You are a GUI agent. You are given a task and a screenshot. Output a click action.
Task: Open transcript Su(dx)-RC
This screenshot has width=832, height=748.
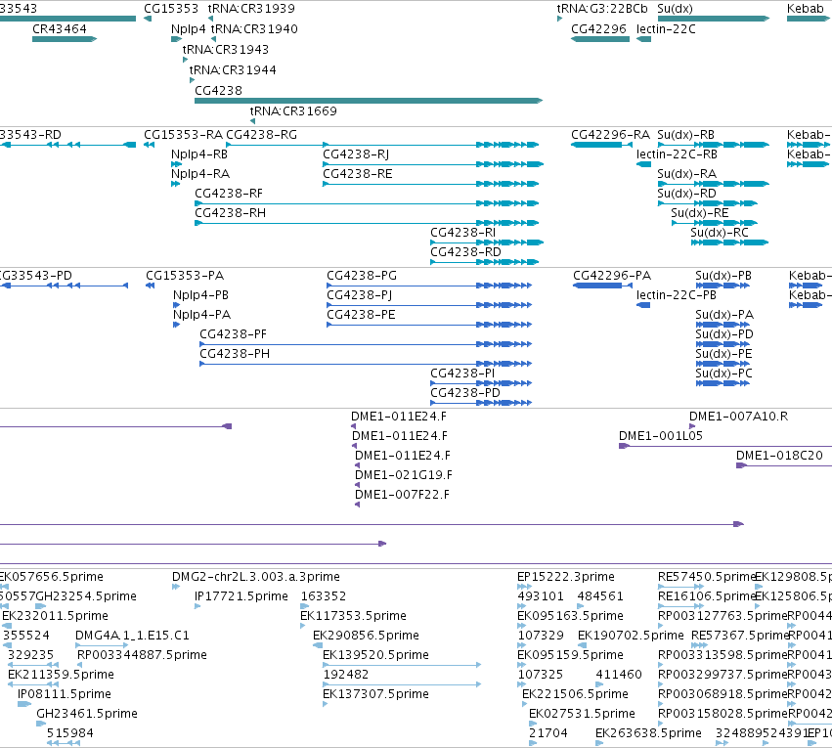[x=720, y=233]
